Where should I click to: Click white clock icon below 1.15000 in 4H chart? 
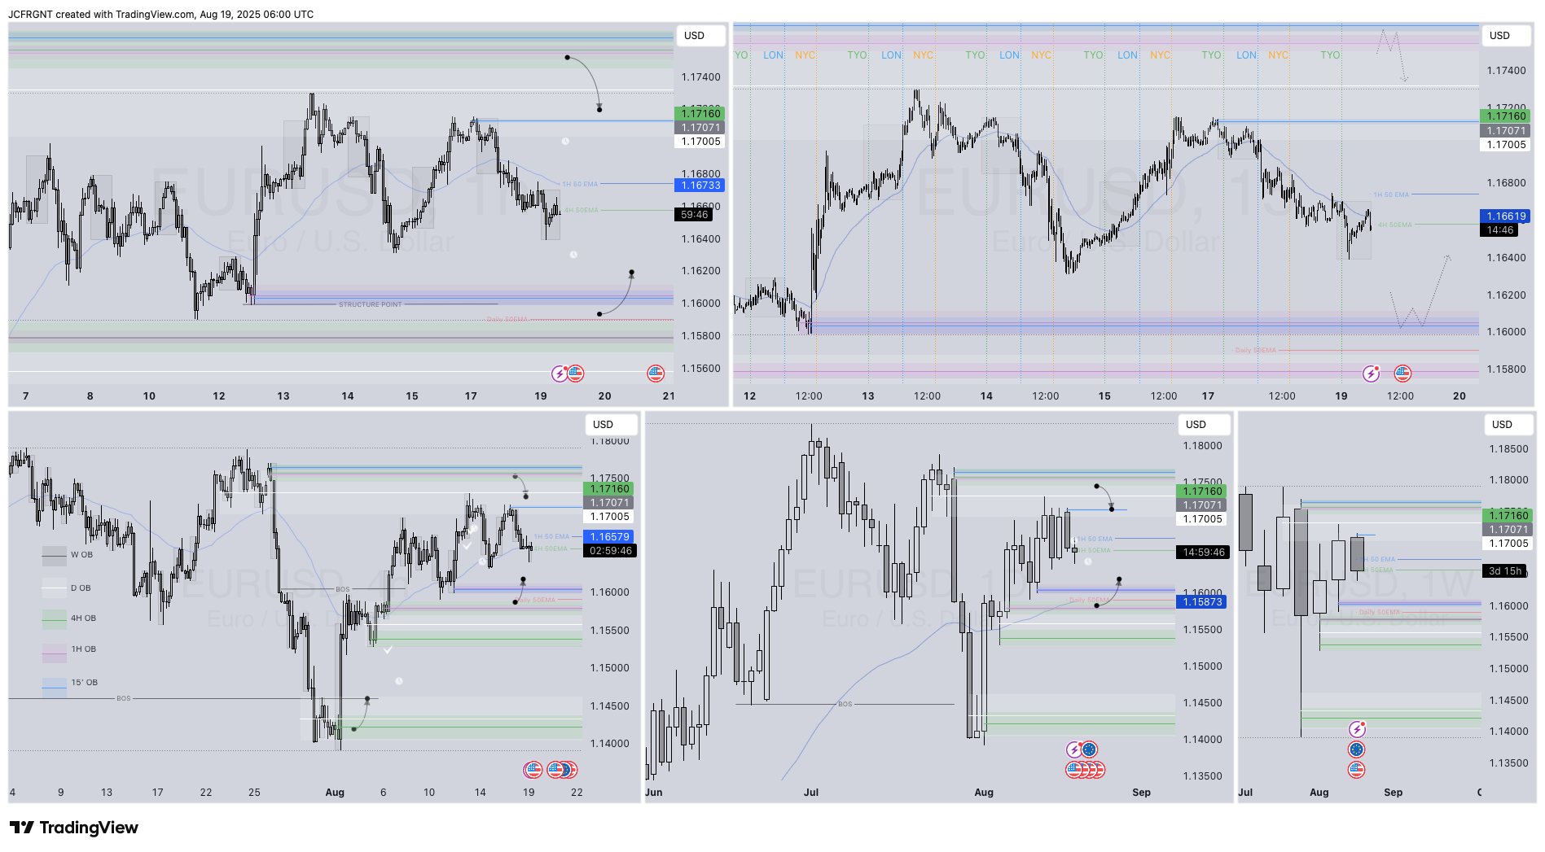point(398,681)
